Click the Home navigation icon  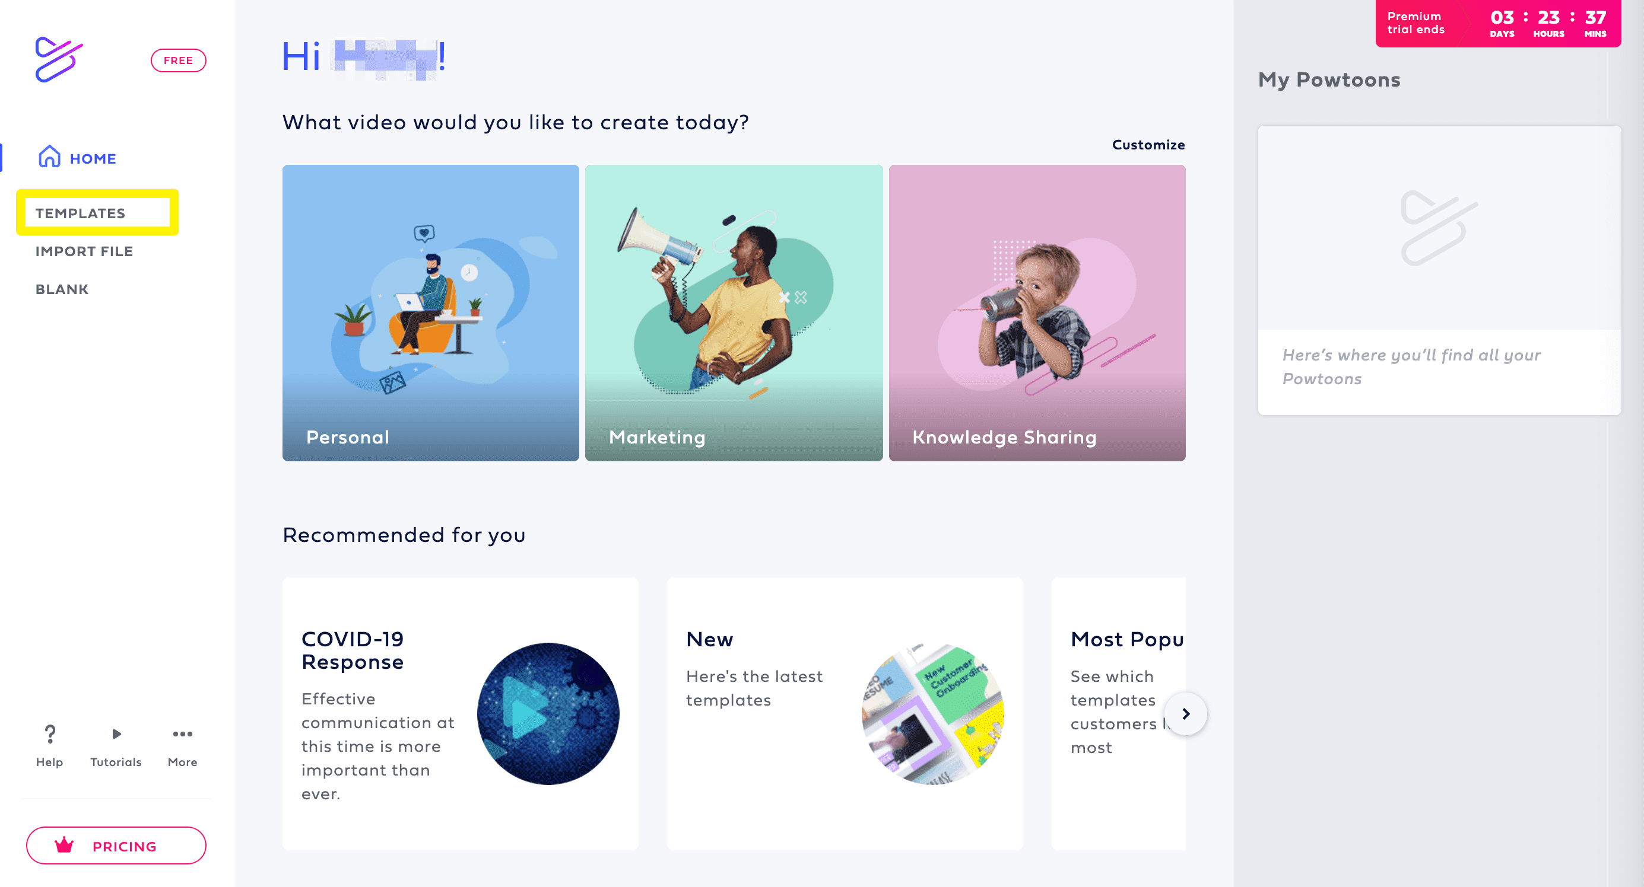pyautogui.click(x=50, y=156)
